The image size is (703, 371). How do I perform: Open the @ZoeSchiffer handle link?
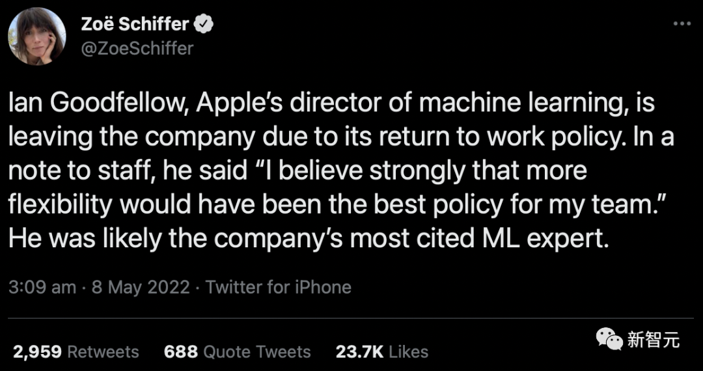pyautogui.click(x=137, y=48)
